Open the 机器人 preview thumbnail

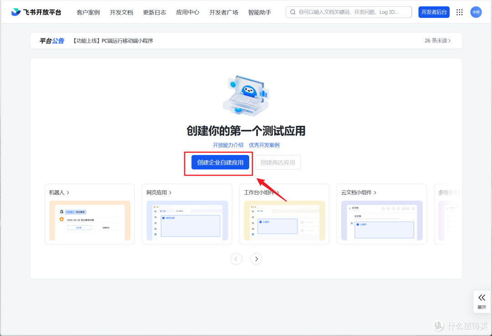click(x=90, y=221)
